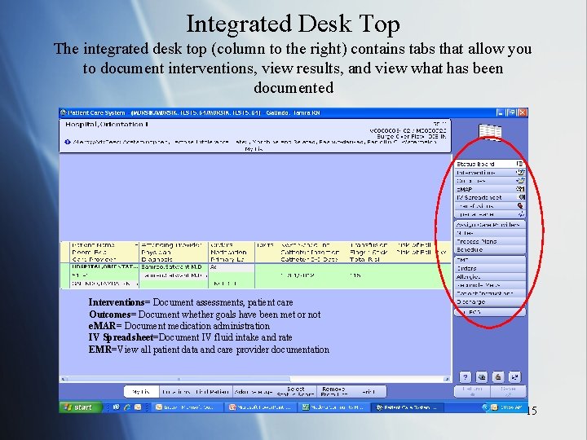This screenshot has width=587, height=440.
Task: Click the Risk of Fall column header
Action: click(x=414, y=245)
